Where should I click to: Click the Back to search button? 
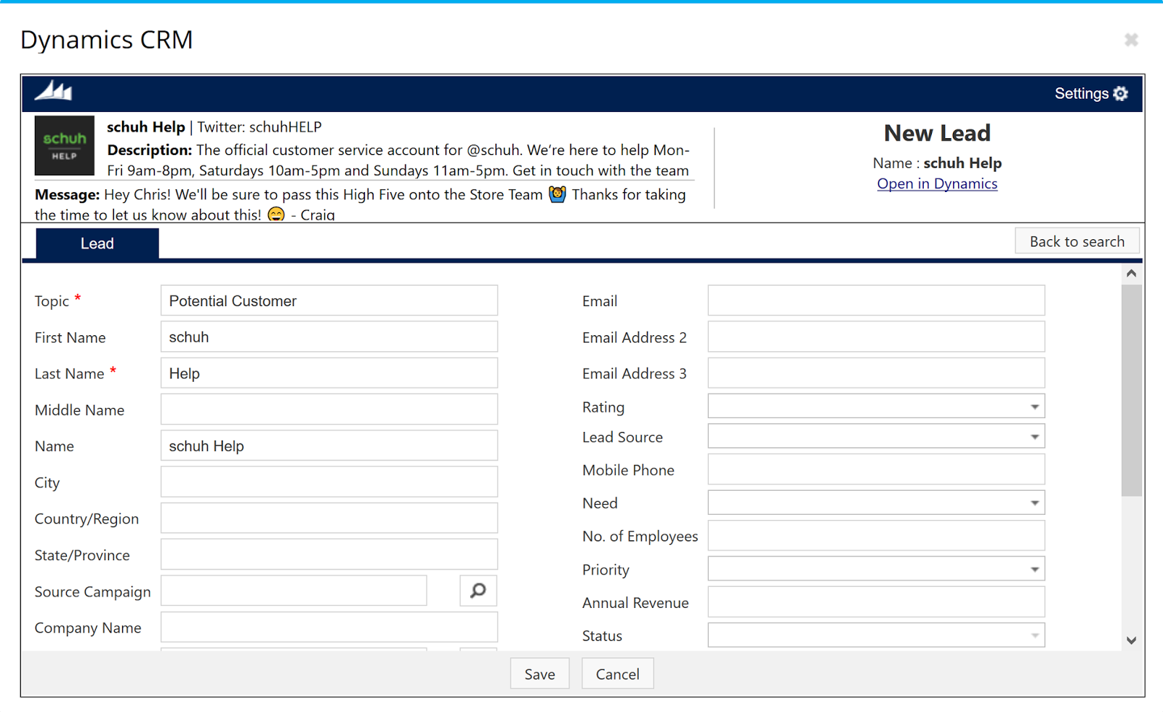pyautogui.click(x=1077, y=241)
